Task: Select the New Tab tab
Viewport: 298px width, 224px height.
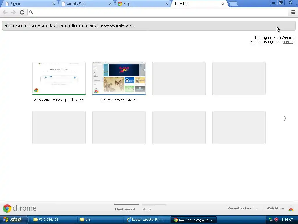Action: click(199, 4)
